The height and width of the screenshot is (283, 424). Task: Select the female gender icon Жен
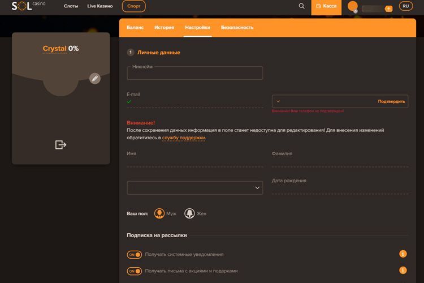[189, 213]
